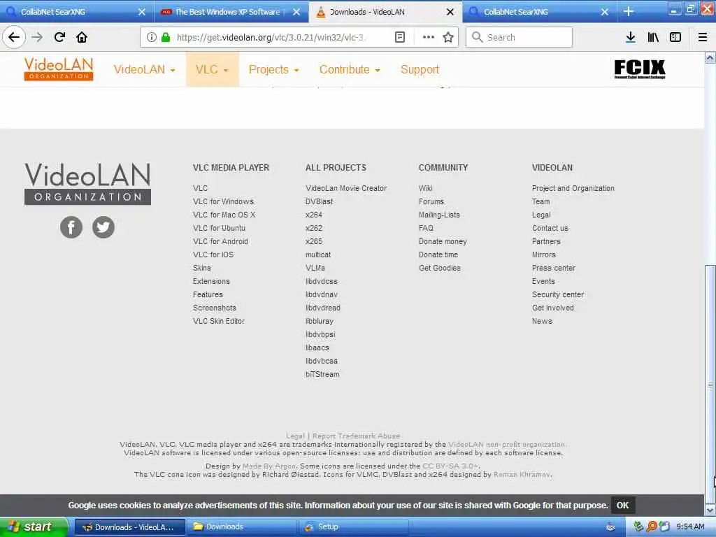Click the vertical scrollbar thumb

[x=710, y=384]
